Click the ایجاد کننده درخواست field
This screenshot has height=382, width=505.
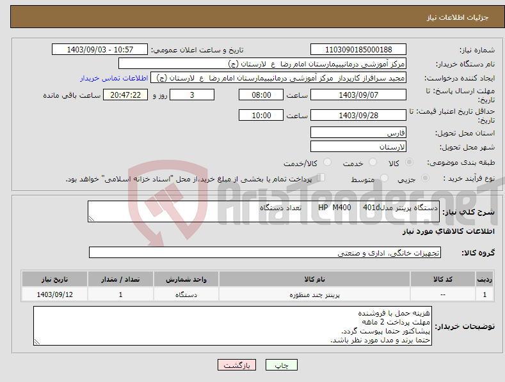(278, 78)
